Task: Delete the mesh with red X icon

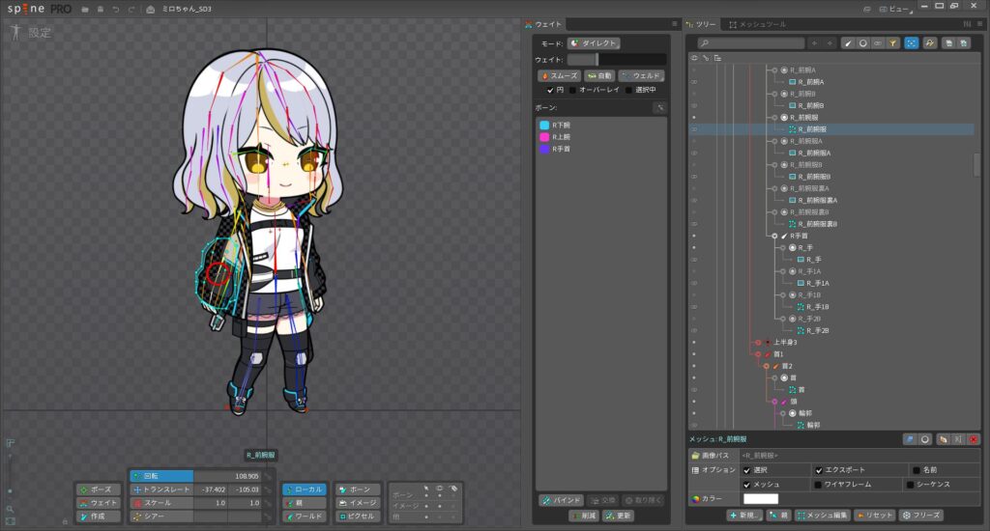Action: (x=974, y=439)
